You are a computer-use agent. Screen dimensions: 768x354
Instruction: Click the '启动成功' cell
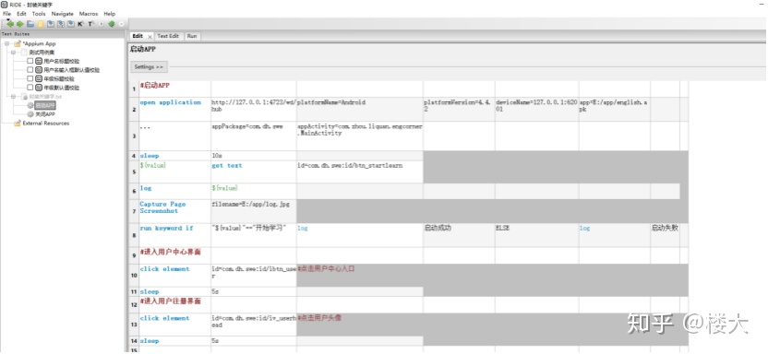point(459,235)
